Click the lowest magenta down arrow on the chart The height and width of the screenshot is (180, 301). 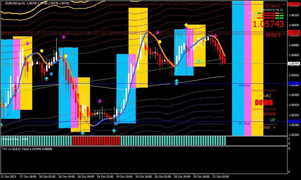(100, 101)
